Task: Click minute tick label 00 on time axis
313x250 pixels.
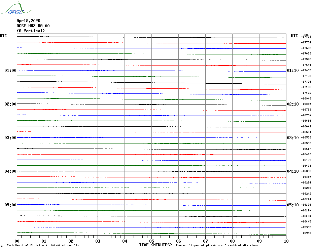Action: [17, 241]
